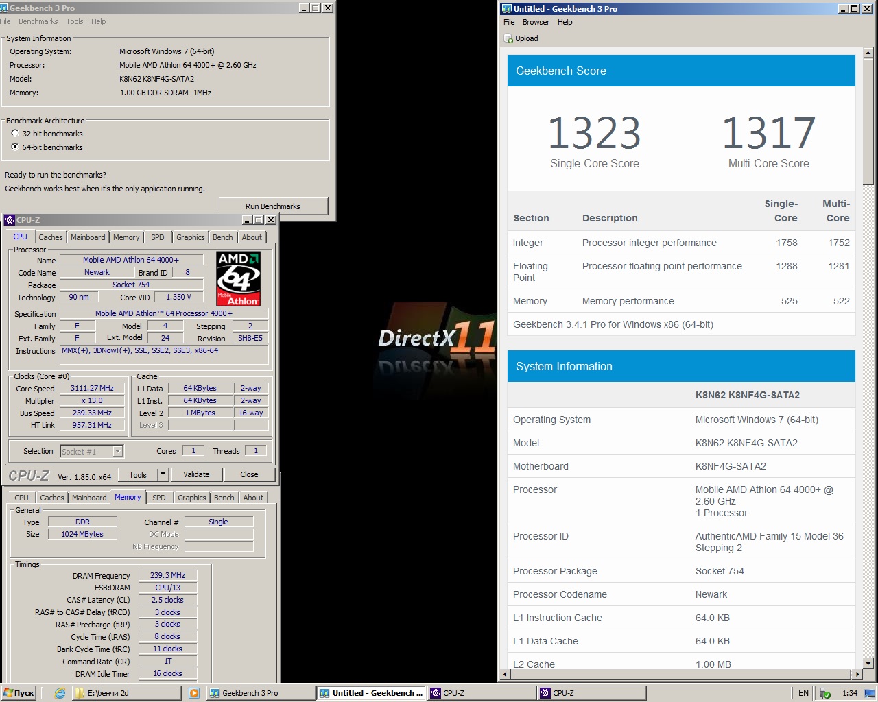Open the File menu in Geekbench 3 Pro
This screenshot has width=878, height=702.
tap(5, 21)
